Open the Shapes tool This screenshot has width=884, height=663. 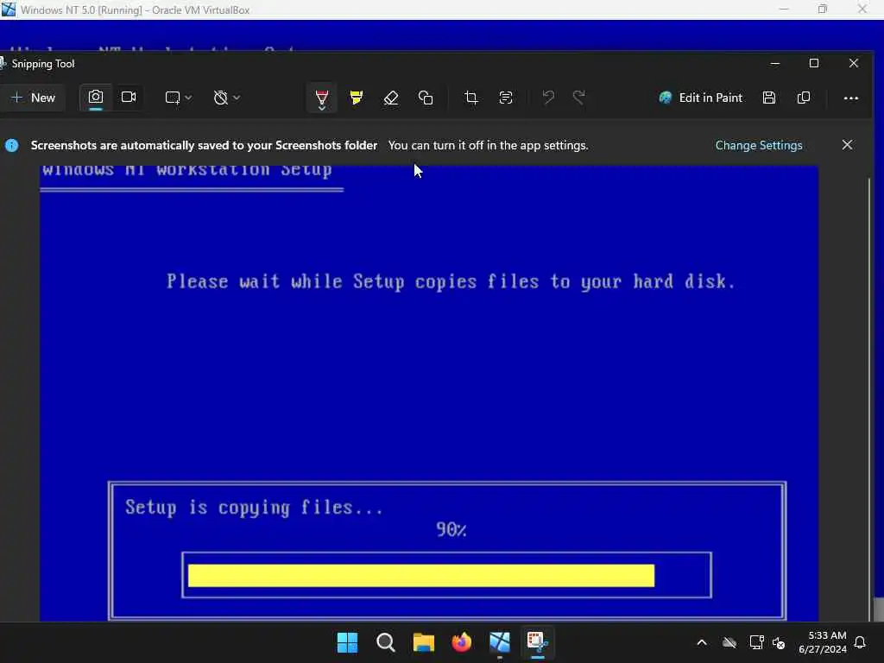426,98
